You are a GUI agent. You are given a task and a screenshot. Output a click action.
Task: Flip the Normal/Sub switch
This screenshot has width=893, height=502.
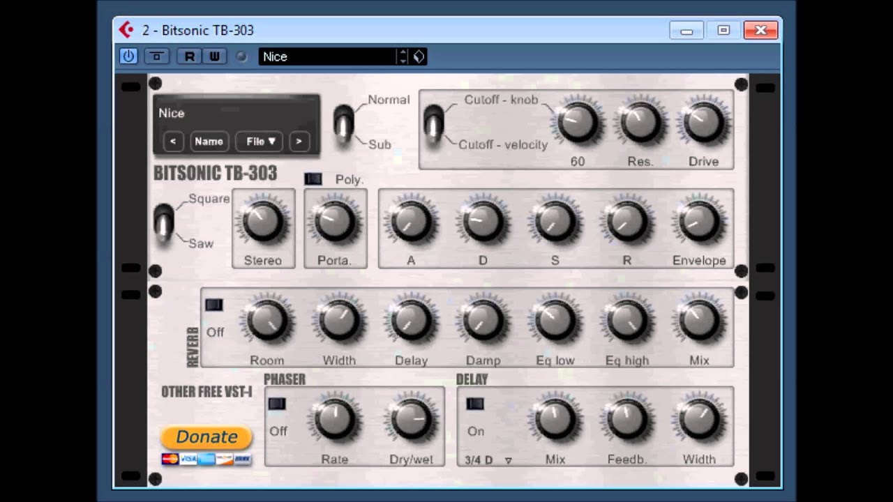coord(343,124)
